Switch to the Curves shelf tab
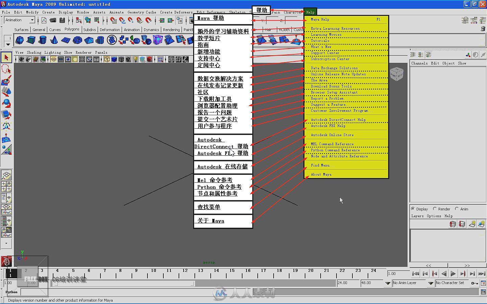Image resolution: width=487 pixels, height=304 pixels. 55,30
